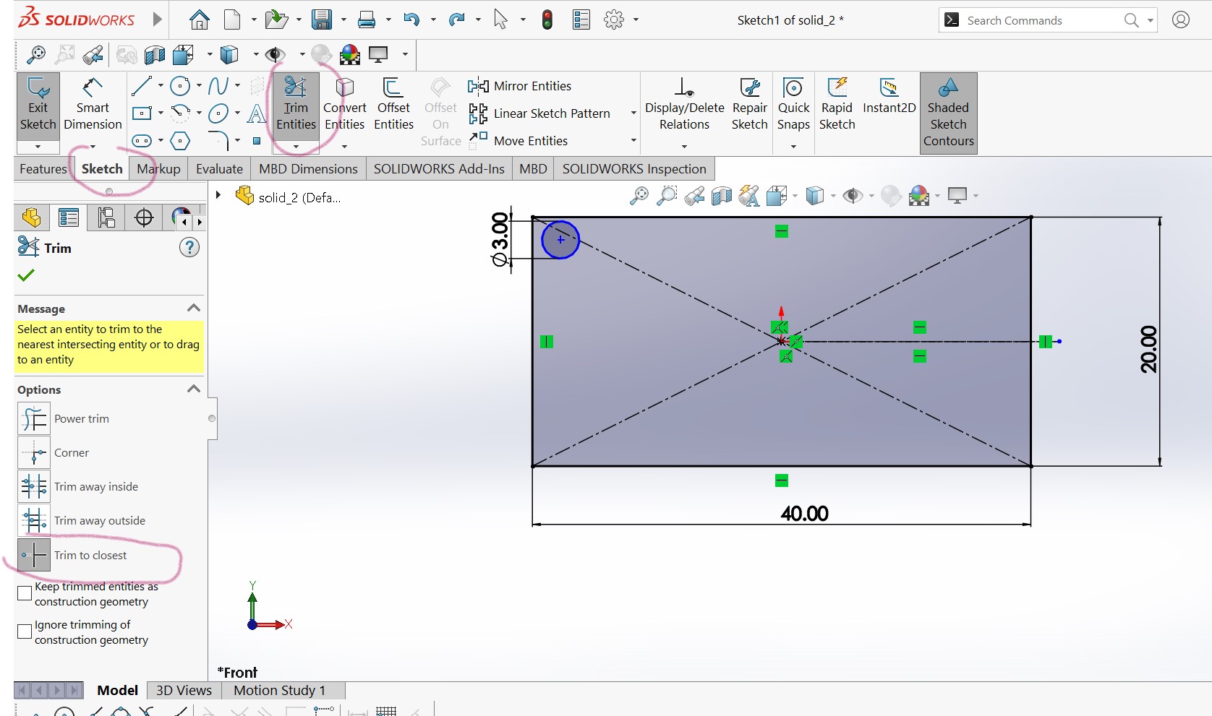Open the FeatureManager design tree tab

click(x=31, y=217)
